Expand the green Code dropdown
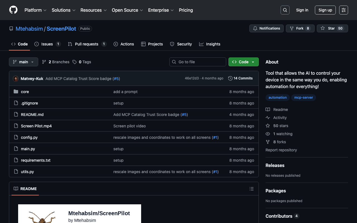The image size is (357, 223). (x=243, y=62)
